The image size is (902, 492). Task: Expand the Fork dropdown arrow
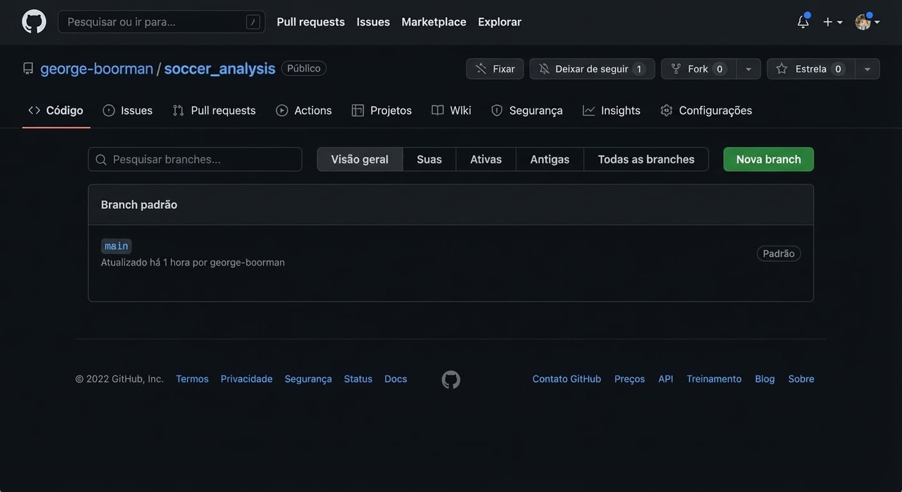[x=748, y=69]
